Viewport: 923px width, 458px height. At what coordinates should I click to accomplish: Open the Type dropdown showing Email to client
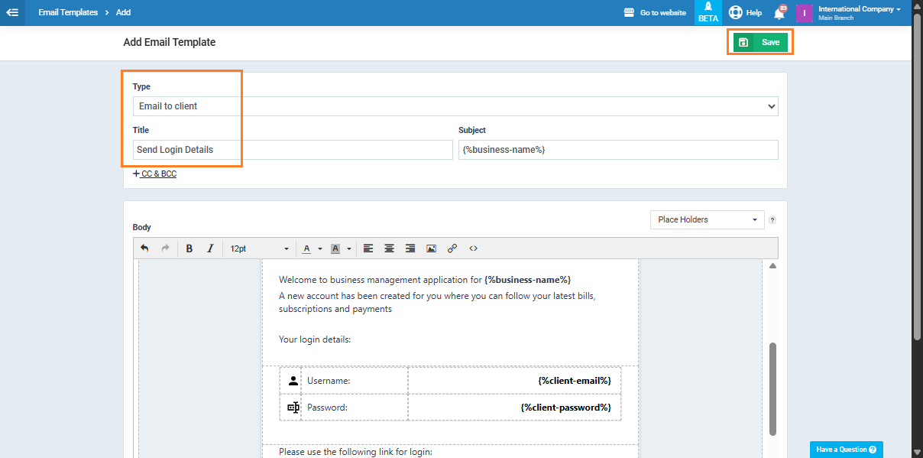pos(455,106)
